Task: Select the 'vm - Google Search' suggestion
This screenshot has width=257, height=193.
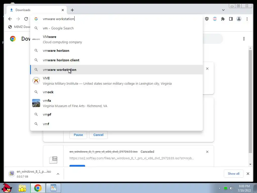Action: click(116, 28)
